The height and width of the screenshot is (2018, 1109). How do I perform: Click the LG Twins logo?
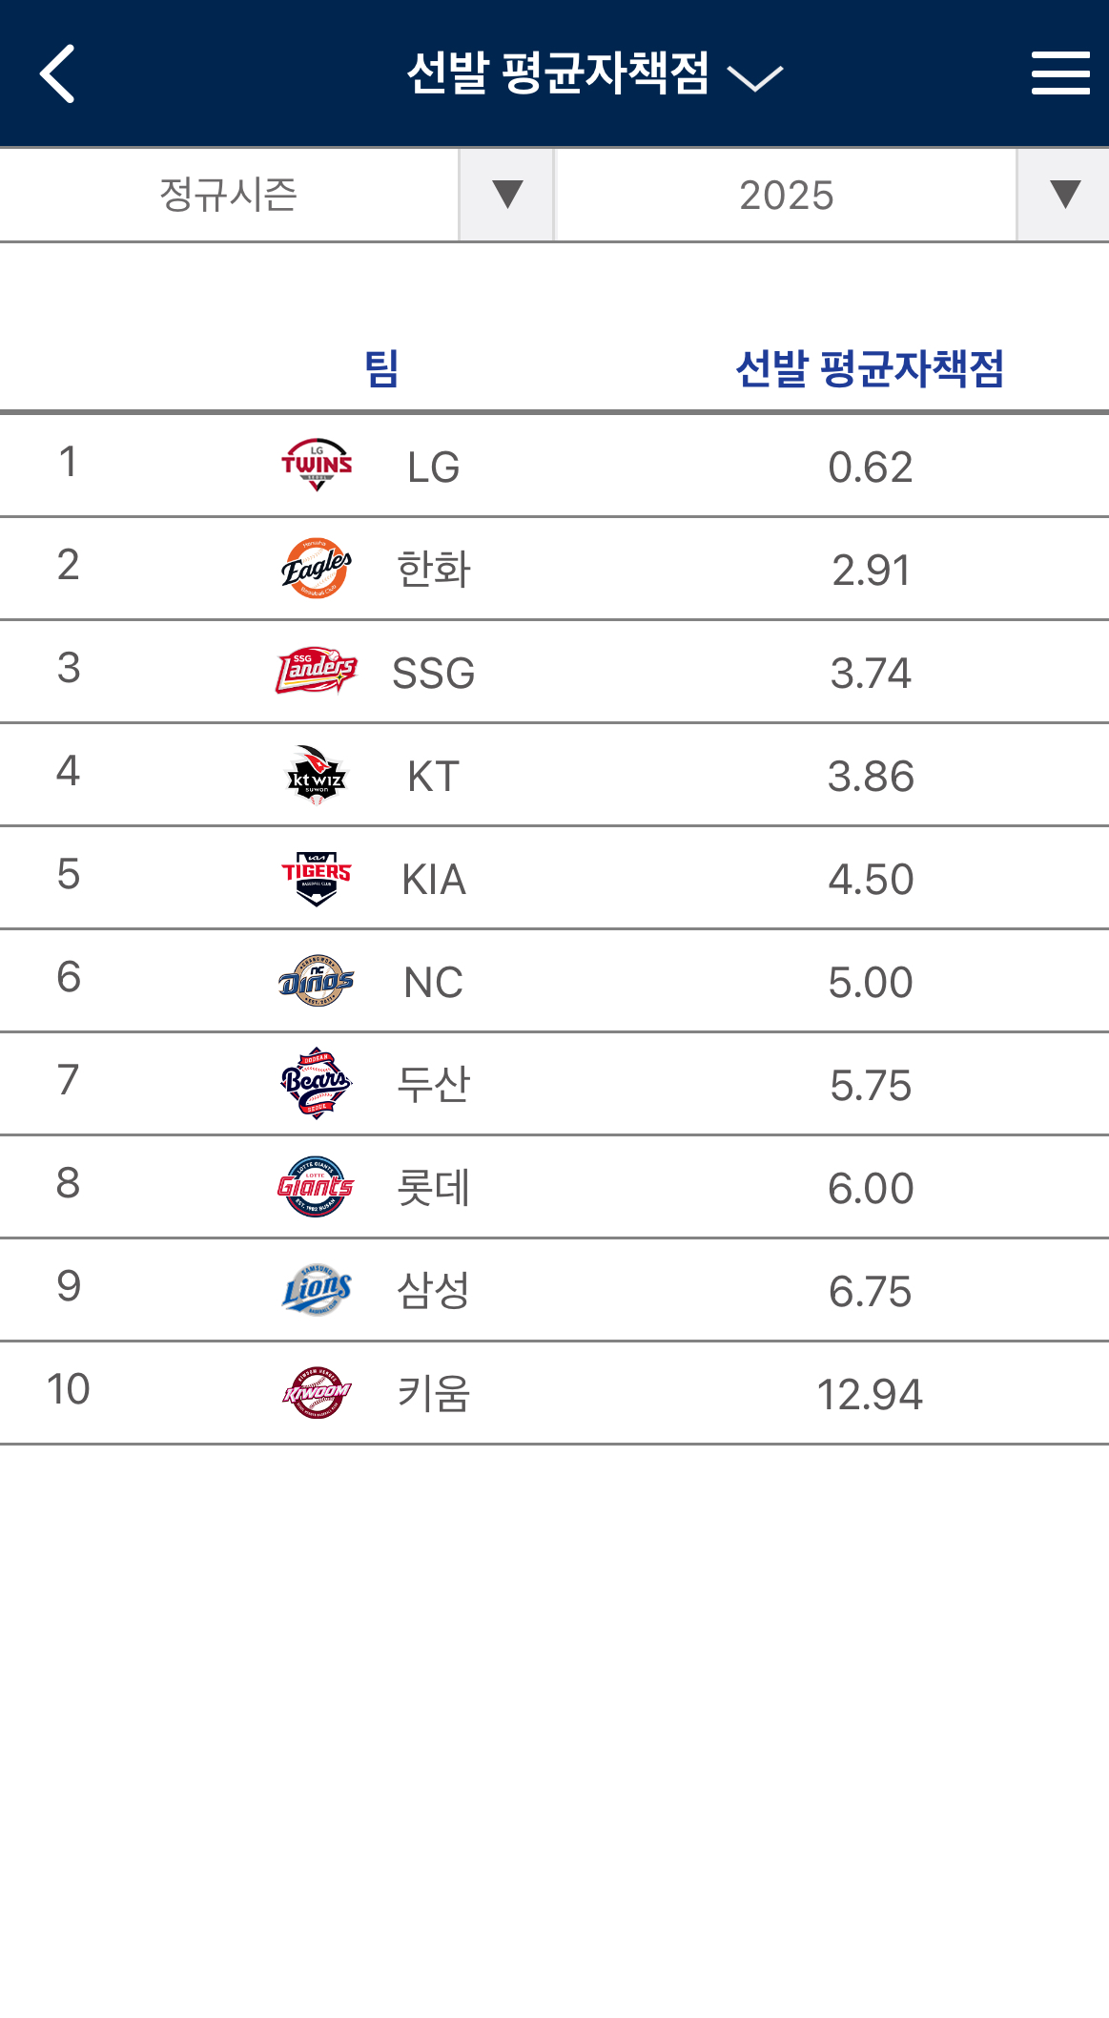[x=317, y=466]
